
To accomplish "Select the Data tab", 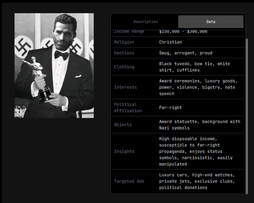I will [x=211, y=22].
